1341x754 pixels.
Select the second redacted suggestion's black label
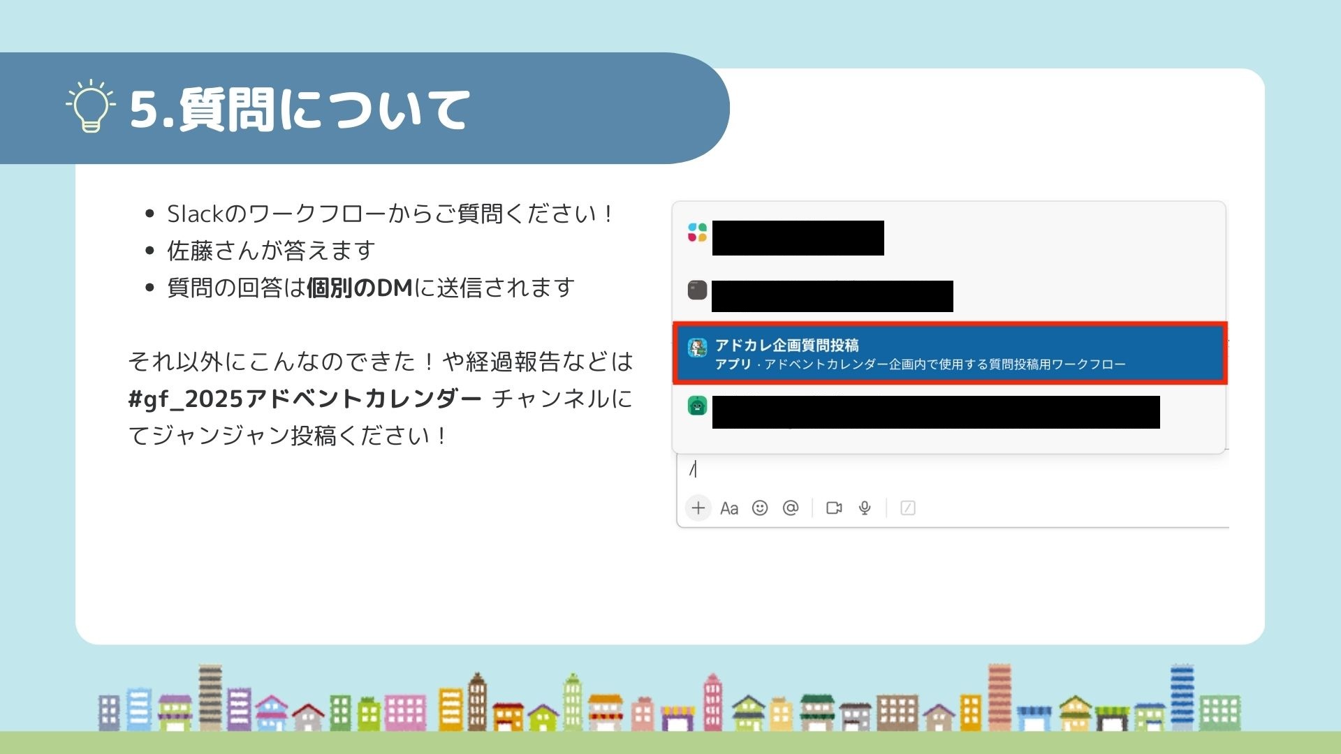pos(832,296)
